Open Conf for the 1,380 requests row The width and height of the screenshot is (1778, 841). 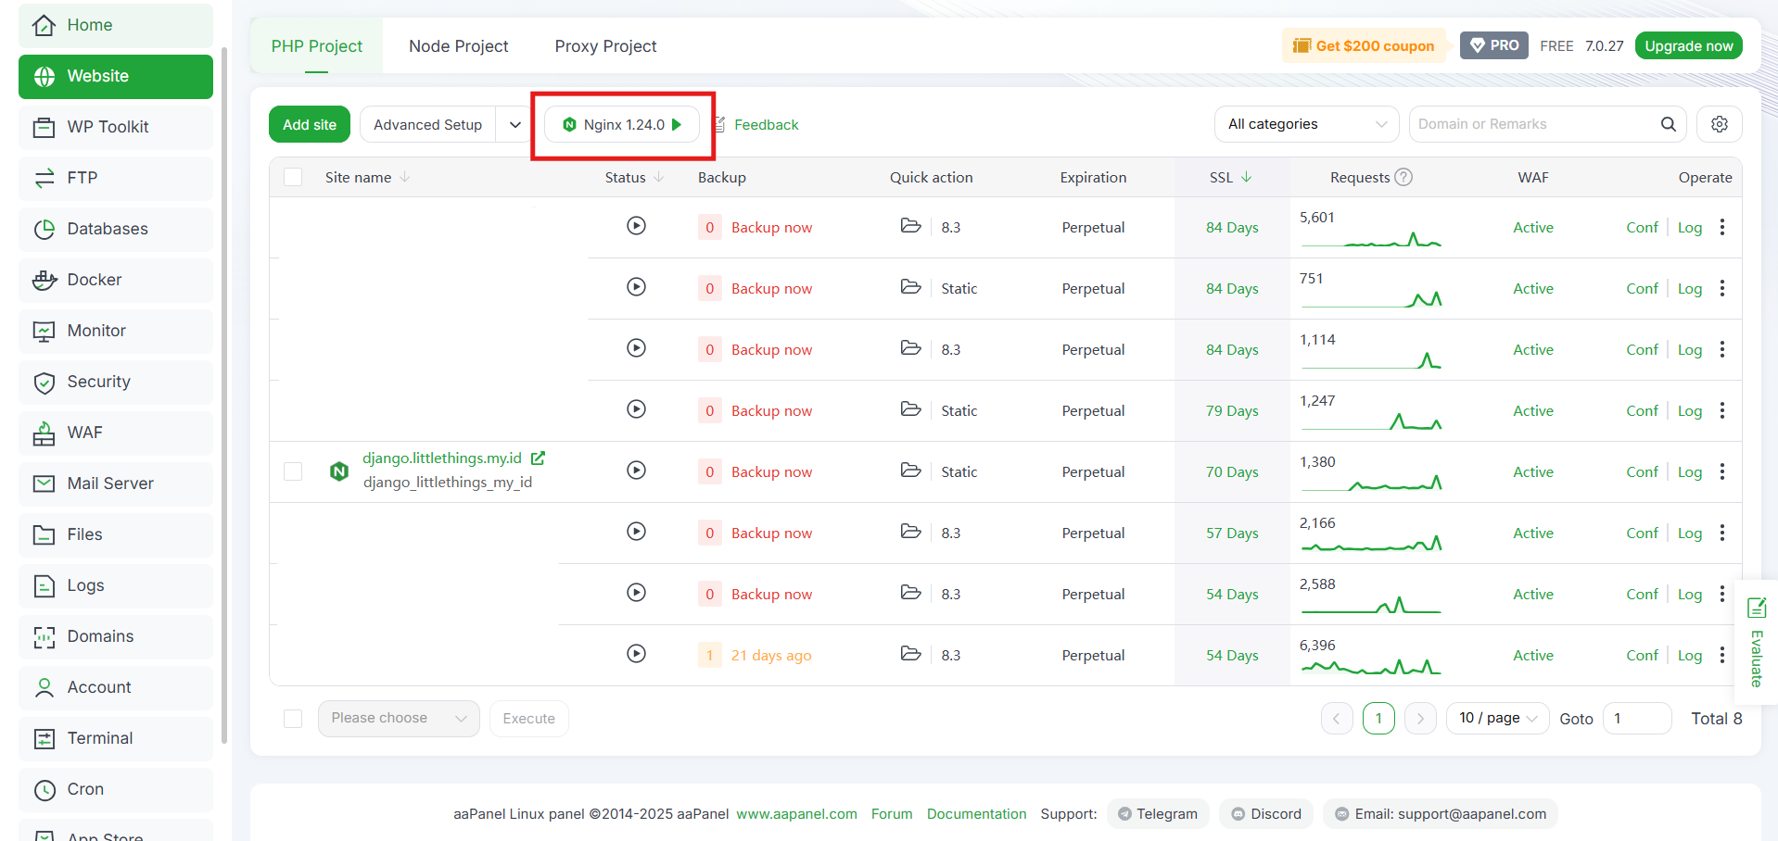point(1642,472)
